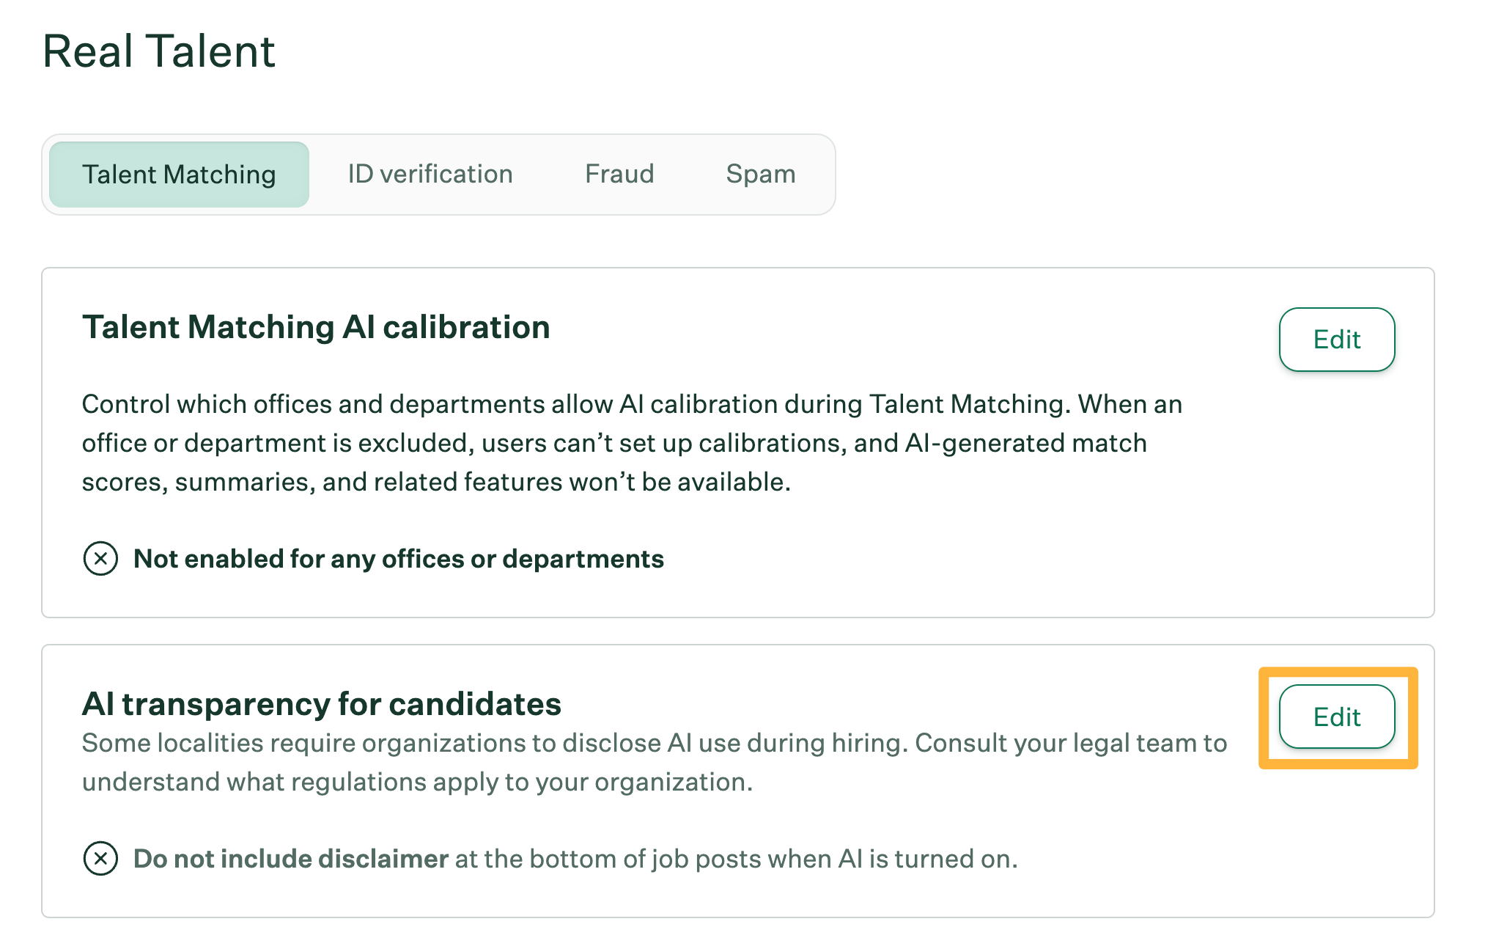Viewport: 1485px width, 949px height.
Task: Click the "Real Talent" page heading
Action: tap(159, 51)
